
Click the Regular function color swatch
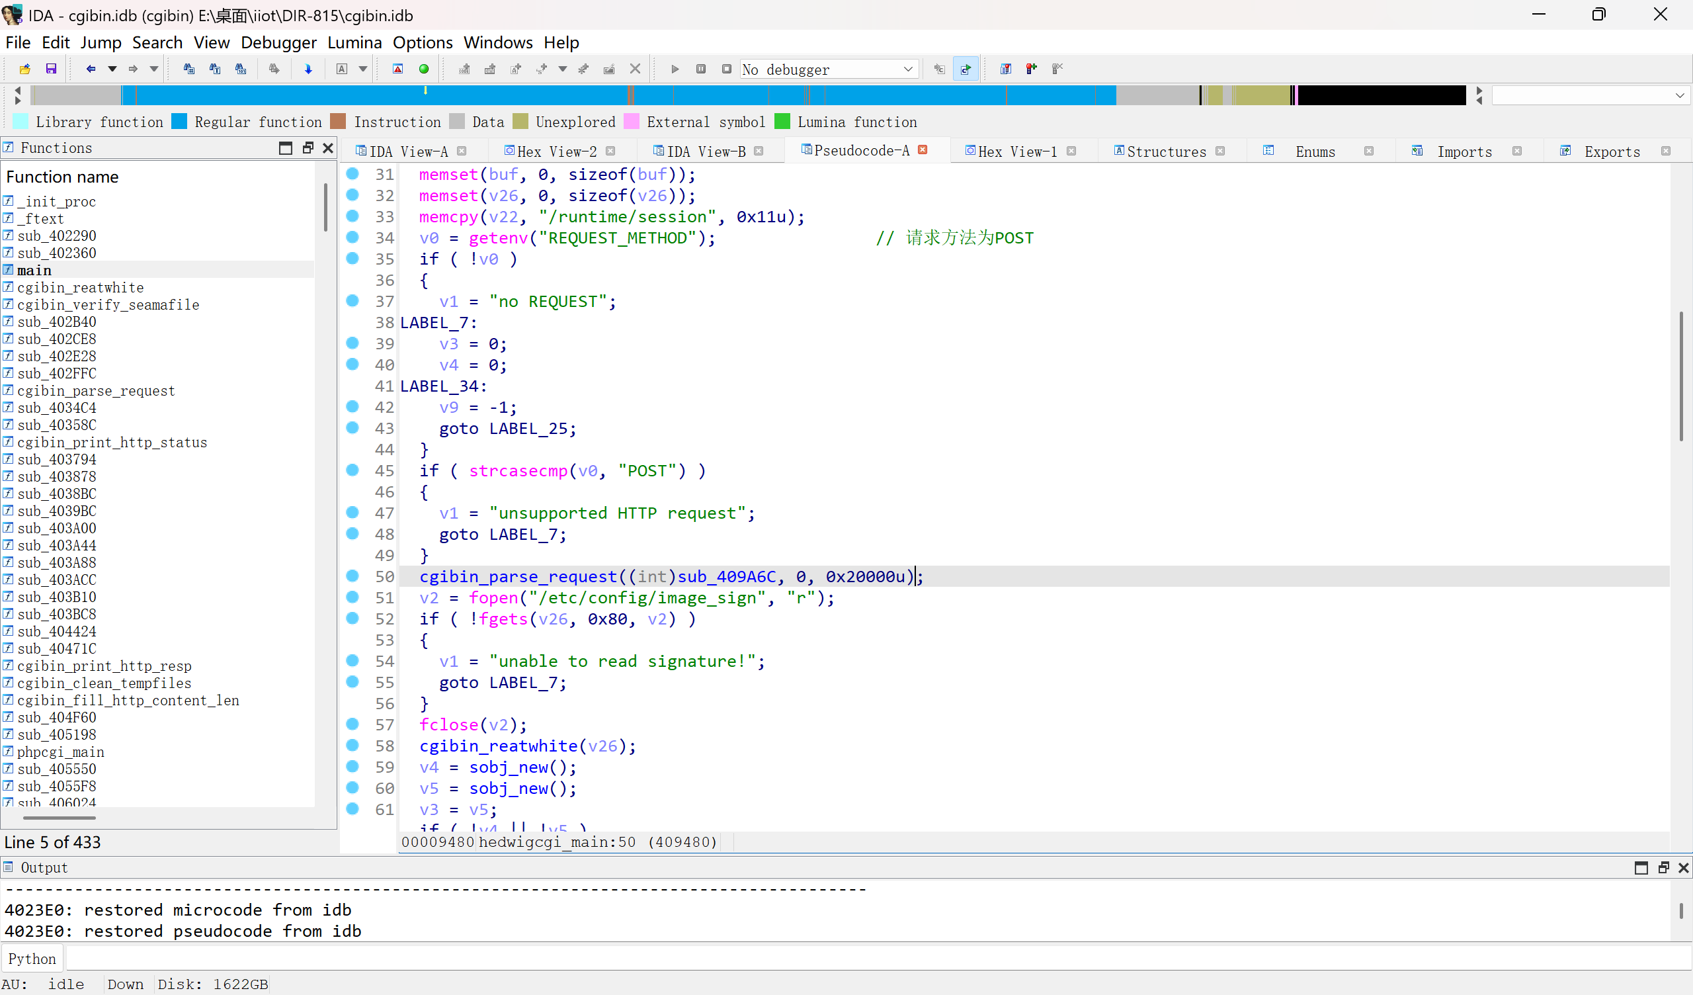point(179,122)
